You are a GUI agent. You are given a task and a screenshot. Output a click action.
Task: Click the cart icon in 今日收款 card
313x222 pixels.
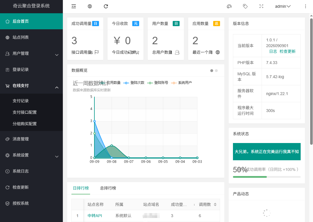pyautogui.click(x=137, y=52)
